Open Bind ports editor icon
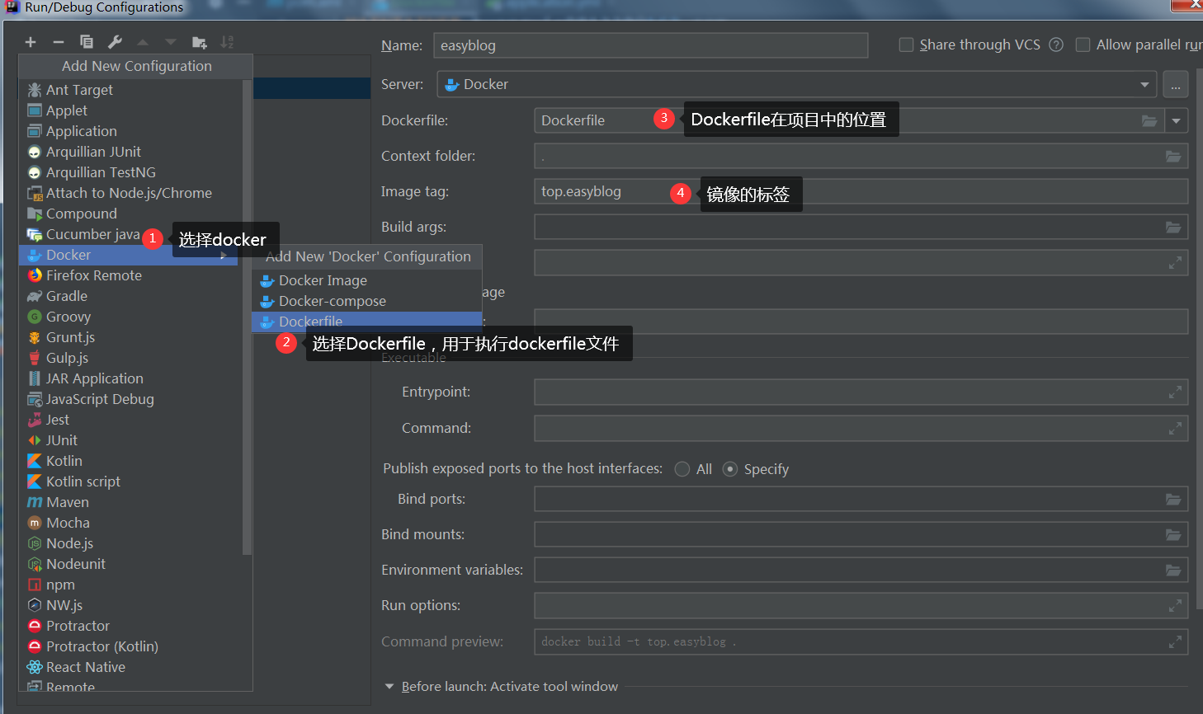Viewport: 1203px width, 714px height. (x=1173, y=499)
